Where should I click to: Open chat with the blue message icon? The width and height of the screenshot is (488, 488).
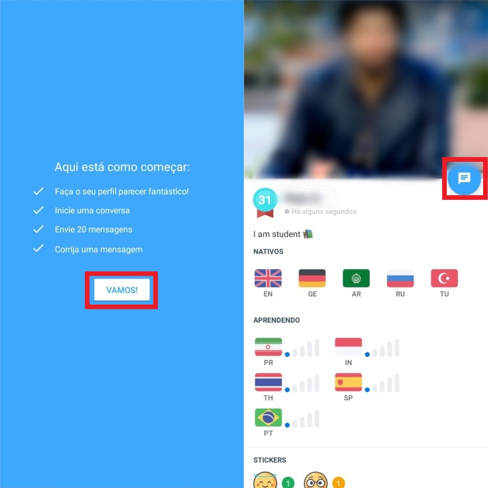(x=464, y=179)
